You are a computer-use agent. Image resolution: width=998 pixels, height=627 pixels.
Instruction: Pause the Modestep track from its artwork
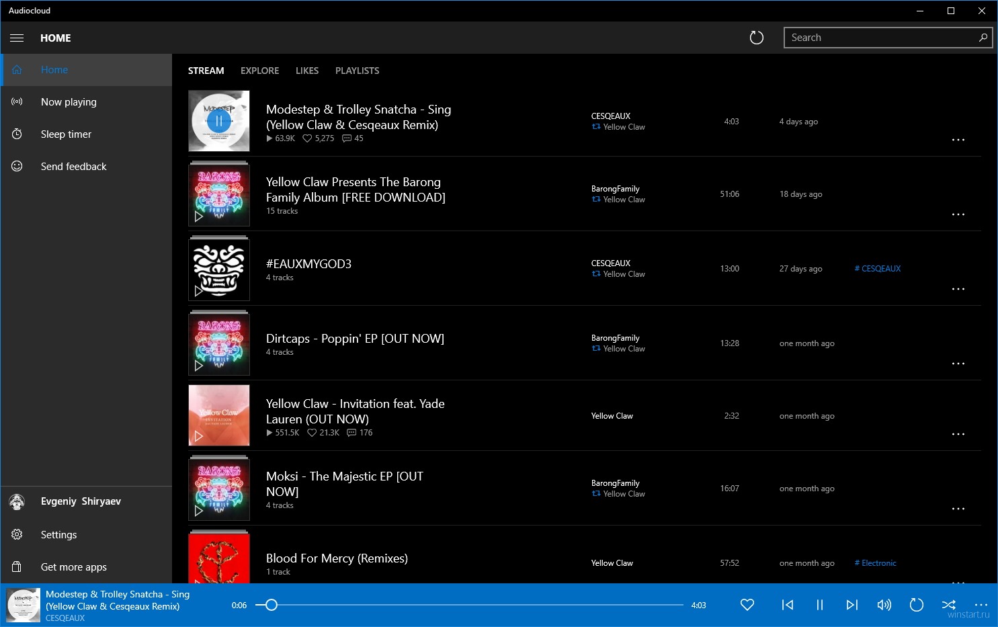(x=219, y=121)
